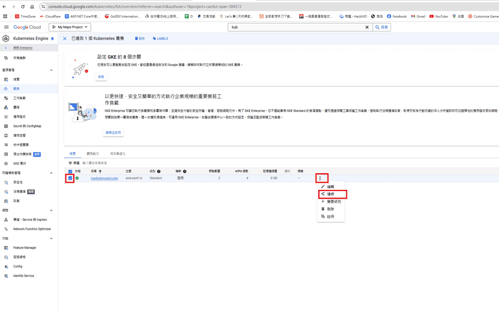Collapse the 資源管理 sidebar section

pyautogui.click(x=51, y=70)
